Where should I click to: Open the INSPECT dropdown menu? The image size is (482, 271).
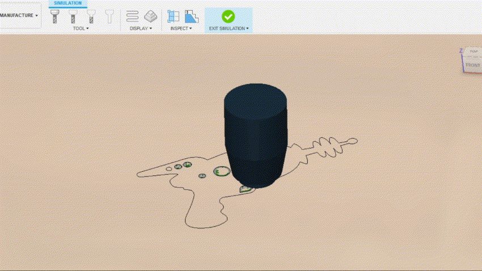coord(181,28)
